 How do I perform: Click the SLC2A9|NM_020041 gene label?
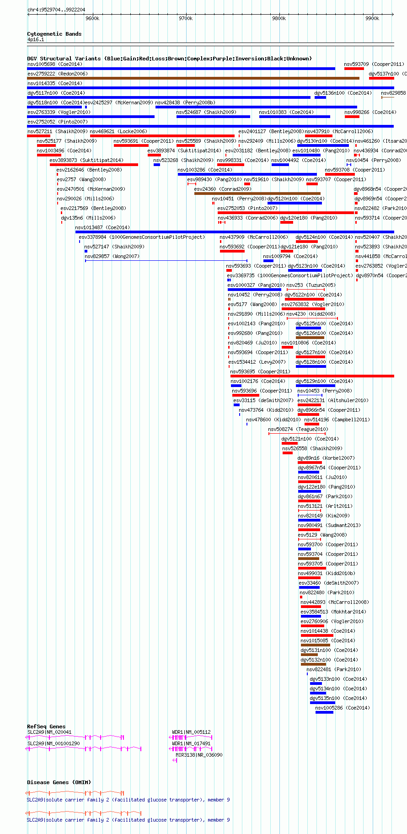tap(49, 732)
